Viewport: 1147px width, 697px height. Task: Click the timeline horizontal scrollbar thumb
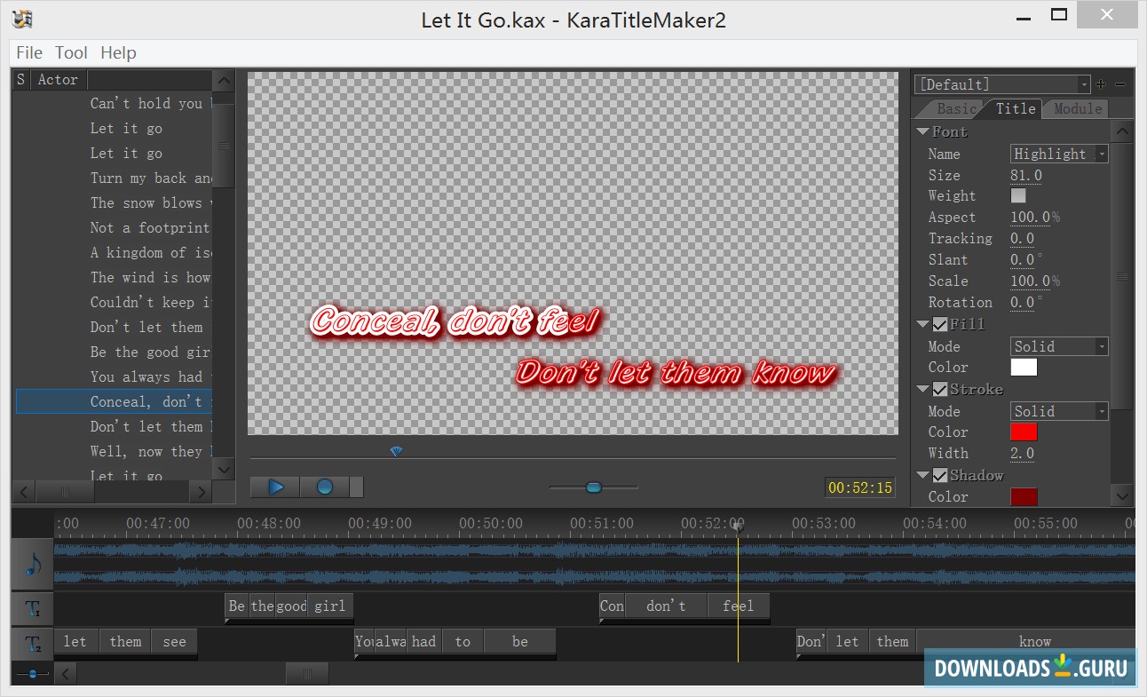[x=307, y=674]
